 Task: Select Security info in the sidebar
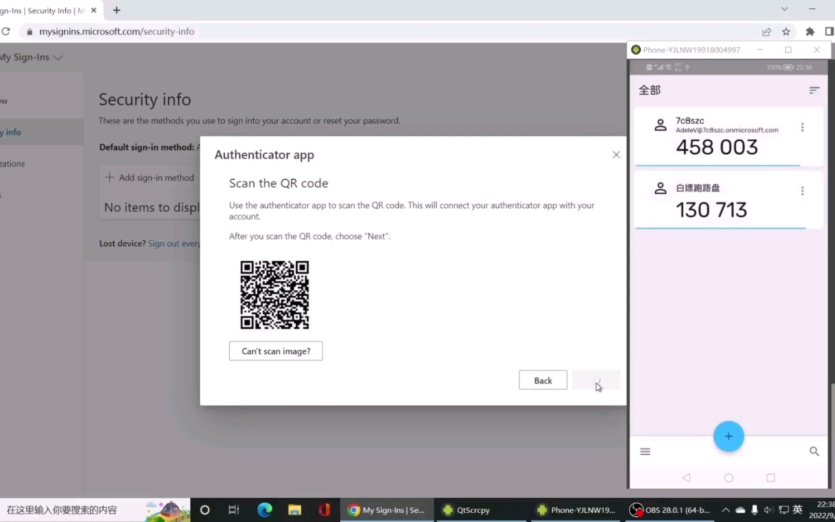coord(42,132)
